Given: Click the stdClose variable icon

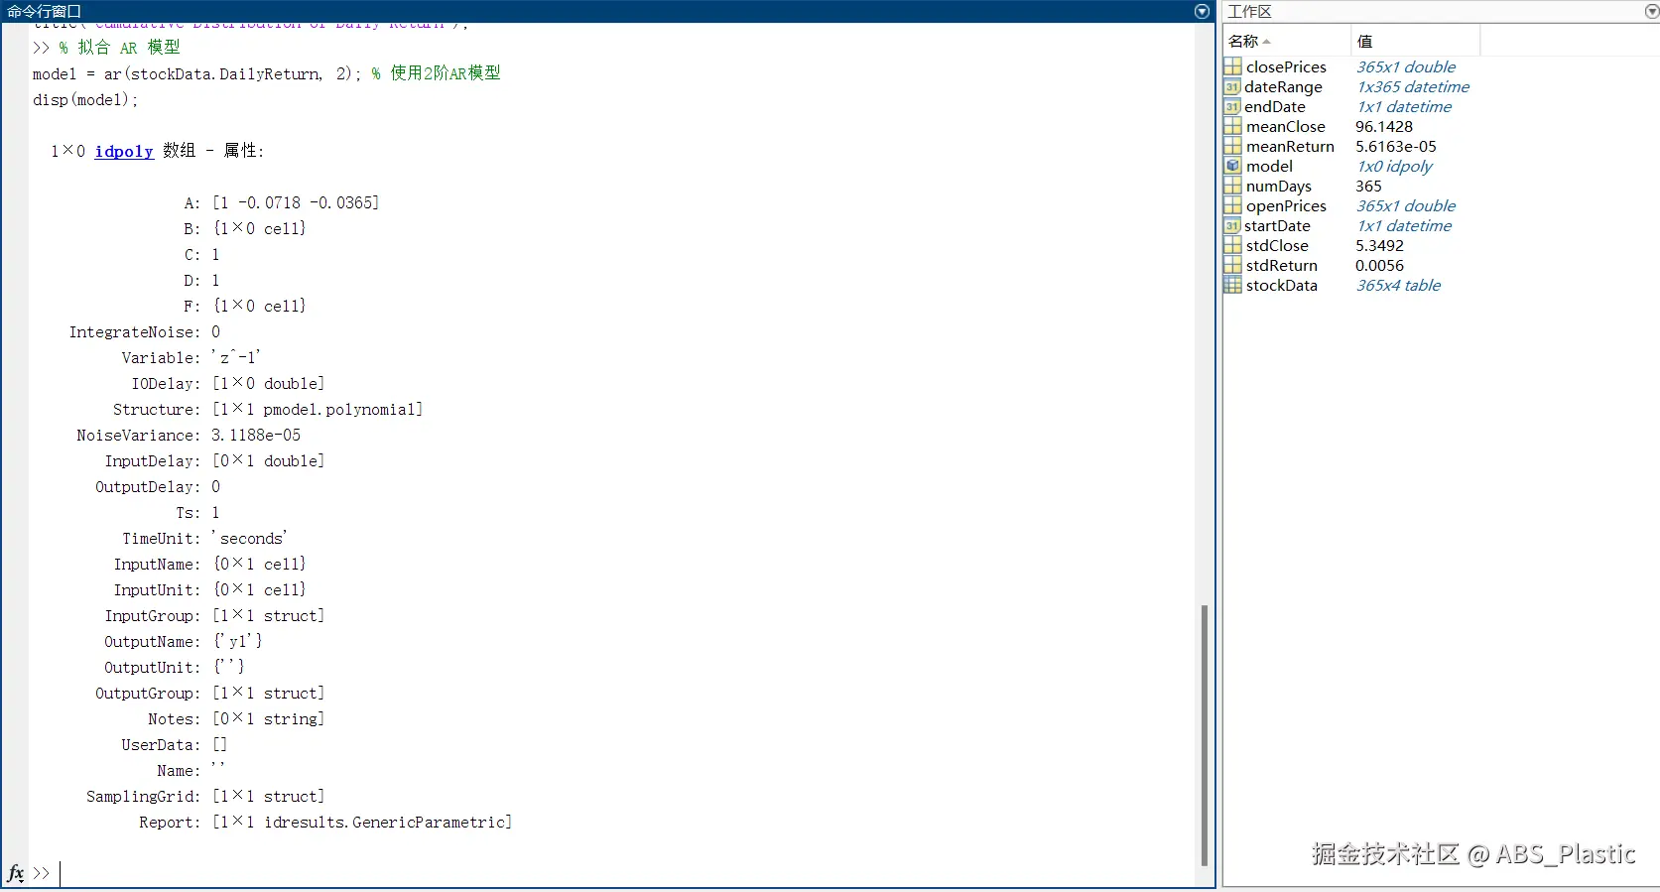Looking at the screenshot, I should [x=1232, y=245].
